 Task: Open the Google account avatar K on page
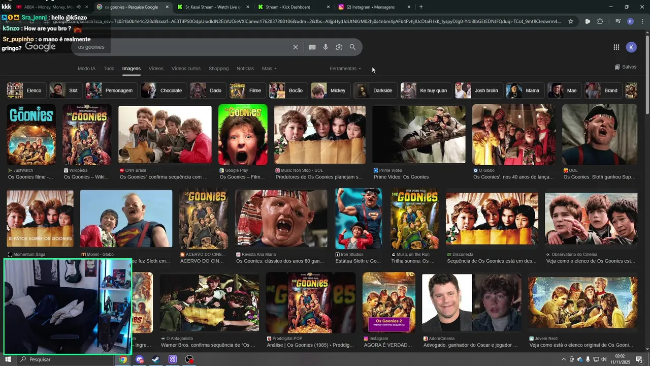tap(631, 47)
